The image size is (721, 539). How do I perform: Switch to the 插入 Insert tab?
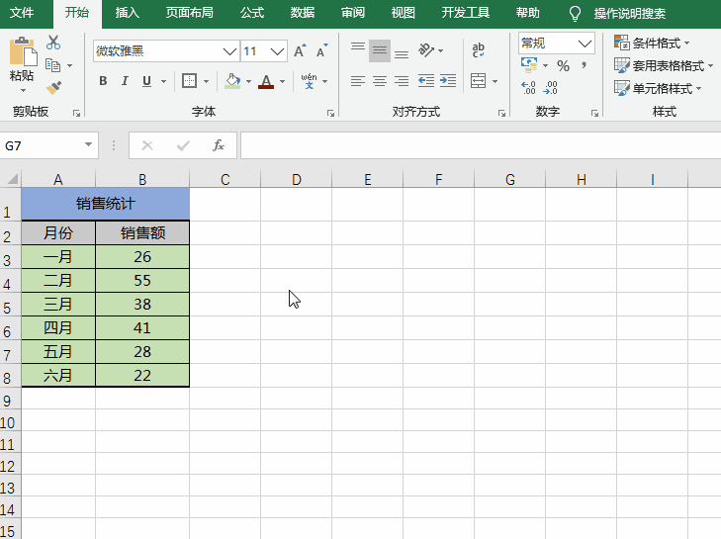coord(127,13)
